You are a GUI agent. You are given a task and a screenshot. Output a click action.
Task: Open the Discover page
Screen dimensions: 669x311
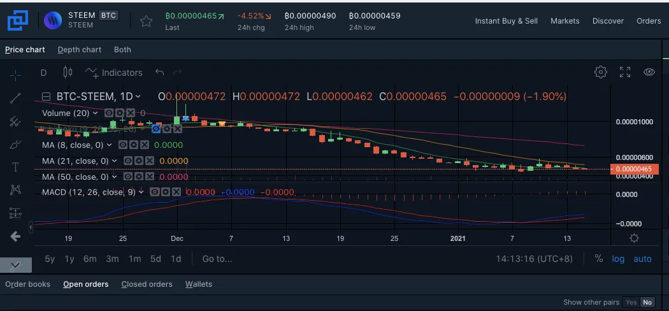(x=608, y=21)
